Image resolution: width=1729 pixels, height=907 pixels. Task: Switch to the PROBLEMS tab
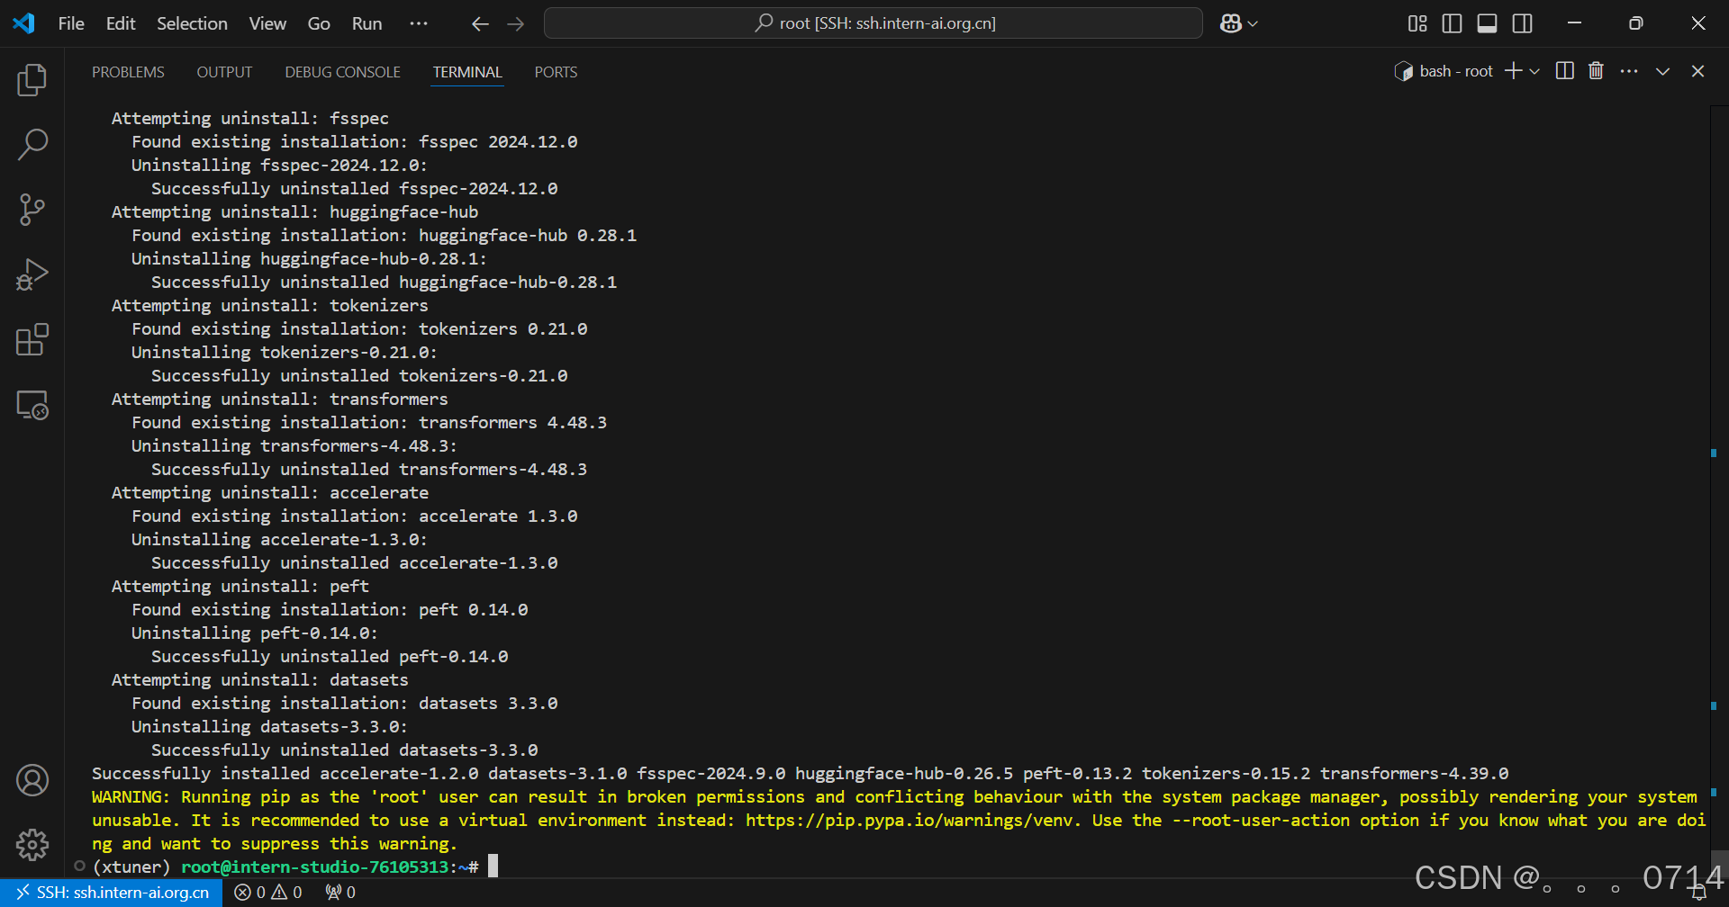point(128,72)
